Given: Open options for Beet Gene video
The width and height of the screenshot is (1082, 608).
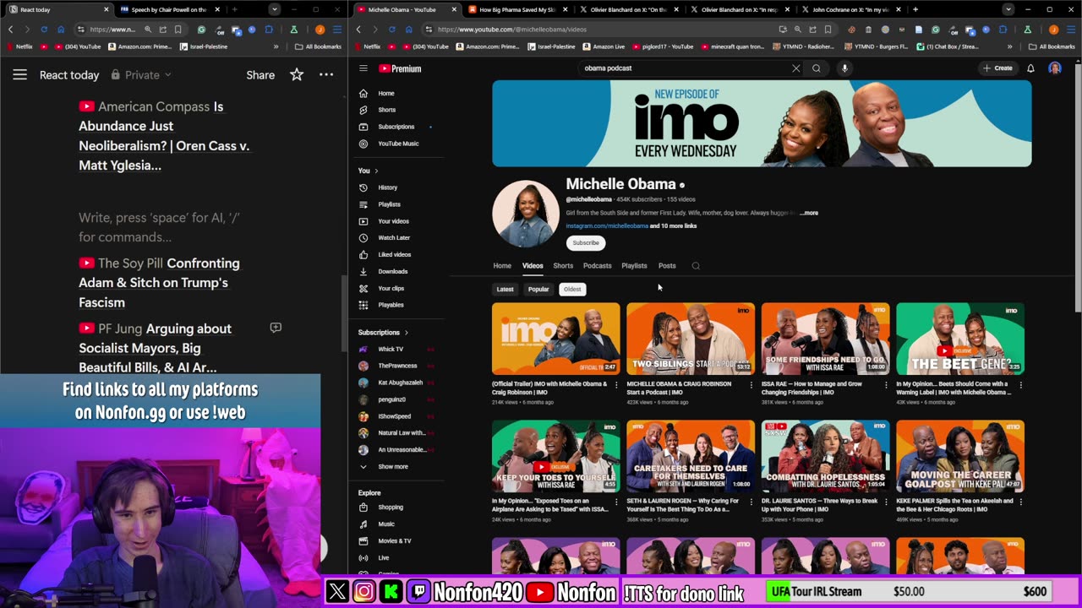Looking at the screenshot, I should pos(1020,385).
